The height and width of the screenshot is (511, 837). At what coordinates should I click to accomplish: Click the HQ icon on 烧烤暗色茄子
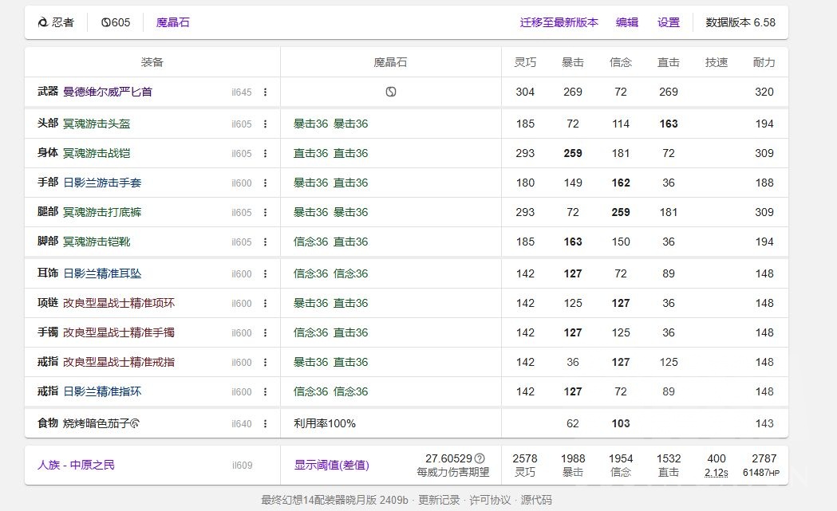[x=136, y=423]
